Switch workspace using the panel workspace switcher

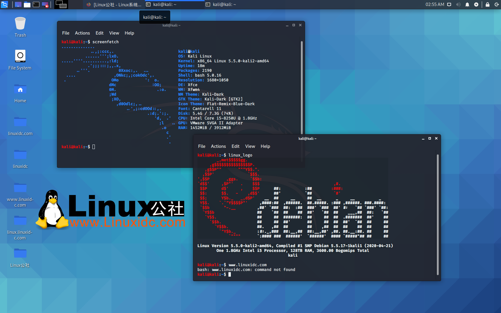click(61, 4)
